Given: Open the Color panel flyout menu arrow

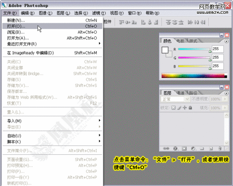Looking at the screenshot, I should click(226, 41).
